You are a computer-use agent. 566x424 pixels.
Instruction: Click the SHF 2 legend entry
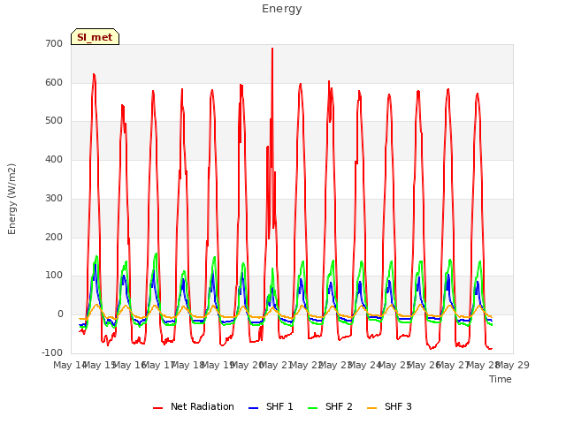[x=330, y=406]
